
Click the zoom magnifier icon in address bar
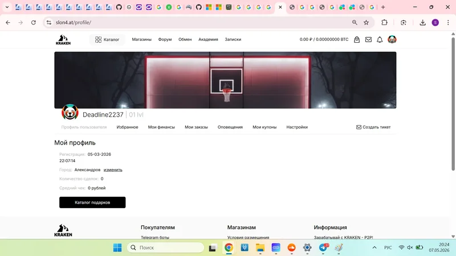pos(355,22)
